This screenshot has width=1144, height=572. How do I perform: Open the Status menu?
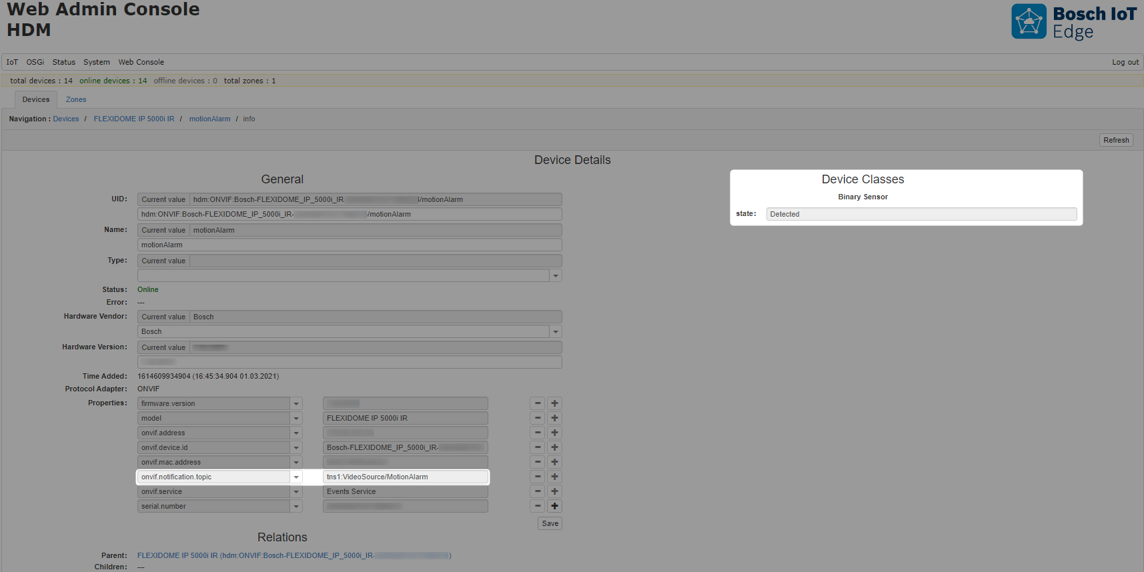pyautogui.click(x=64, y=62)
